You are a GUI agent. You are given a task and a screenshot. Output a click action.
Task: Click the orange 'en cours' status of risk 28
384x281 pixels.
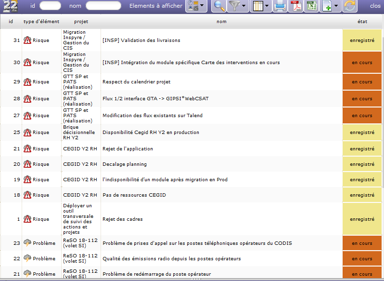tap(362, 99)
